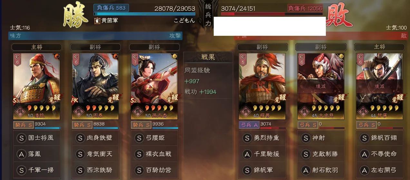410x180 pixels.
Task: Click the 主将 label above 凌統
Action: (36, 47)
